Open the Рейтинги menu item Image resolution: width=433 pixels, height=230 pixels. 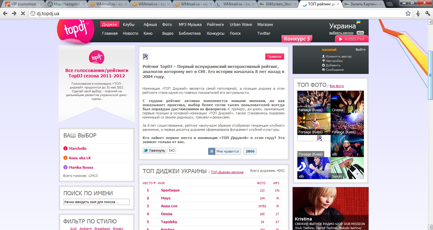(x=216, y=25)
